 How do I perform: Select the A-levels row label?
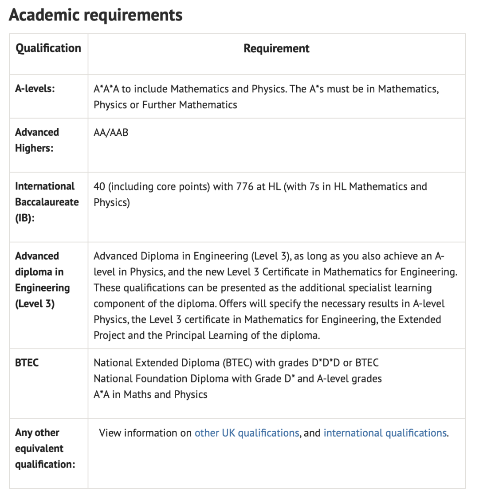[x=35, y=89]
